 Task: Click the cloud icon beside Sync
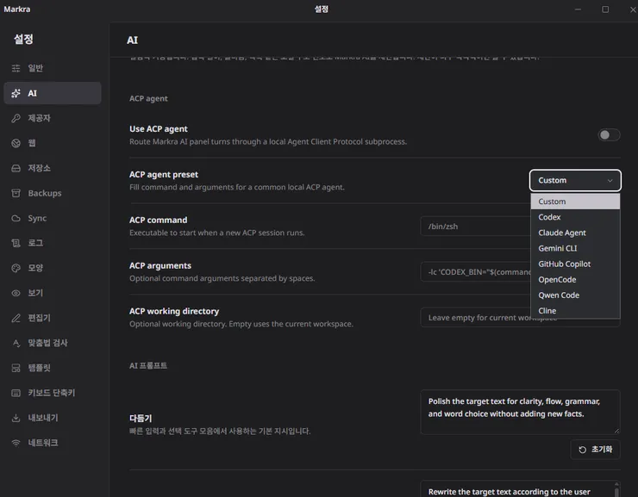coord(16,218)
